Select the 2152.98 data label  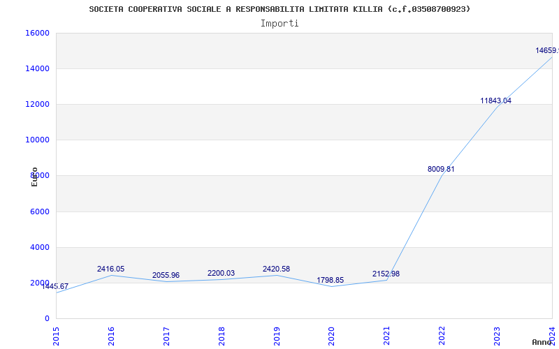(386, 274)
